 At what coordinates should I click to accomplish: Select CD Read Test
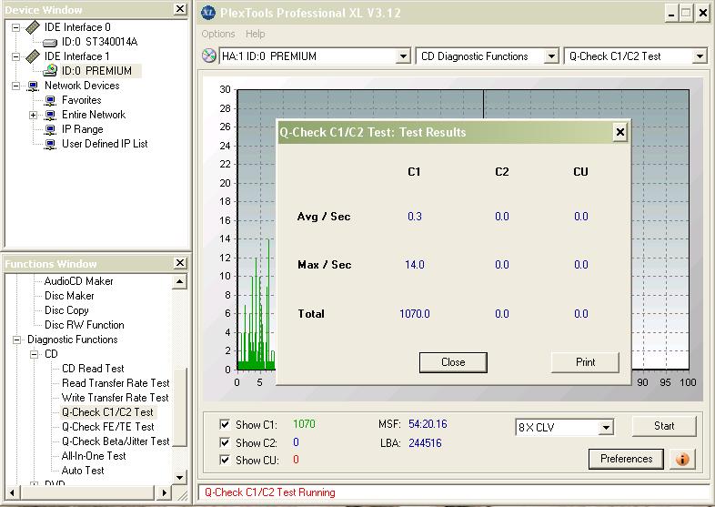[93, 369]
